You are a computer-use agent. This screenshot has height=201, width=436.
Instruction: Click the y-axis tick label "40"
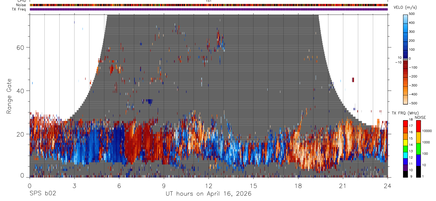(21, 91)
